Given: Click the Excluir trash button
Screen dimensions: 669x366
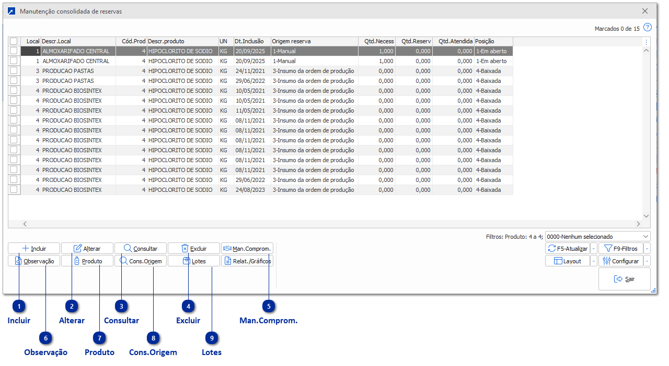Looking at the screenshot, I should 193,249.
